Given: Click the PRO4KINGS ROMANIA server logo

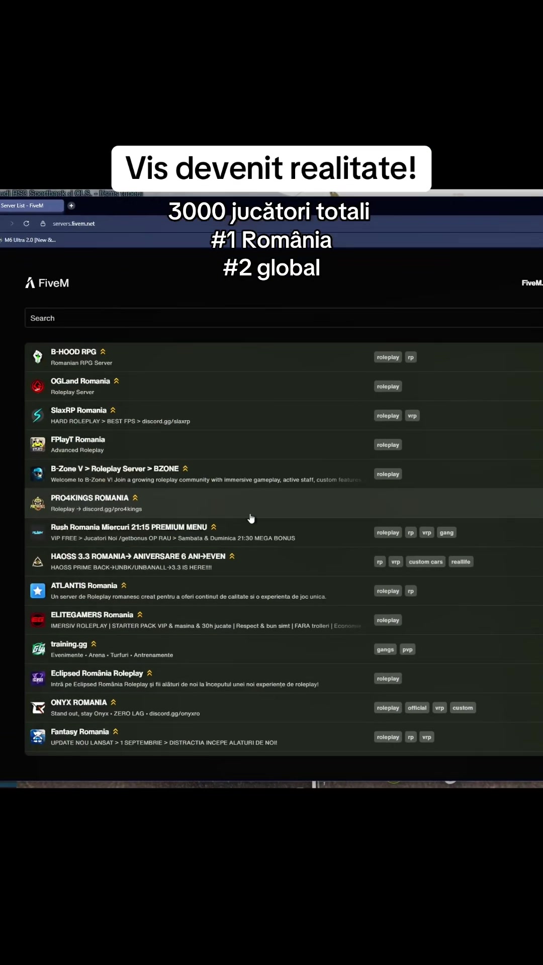Looking at the screenshot, I should click(x=38, y=503).
